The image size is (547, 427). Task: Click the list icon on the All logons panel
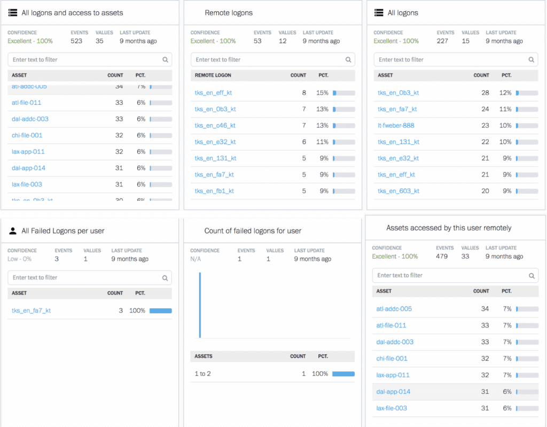(x=379, y=12)
